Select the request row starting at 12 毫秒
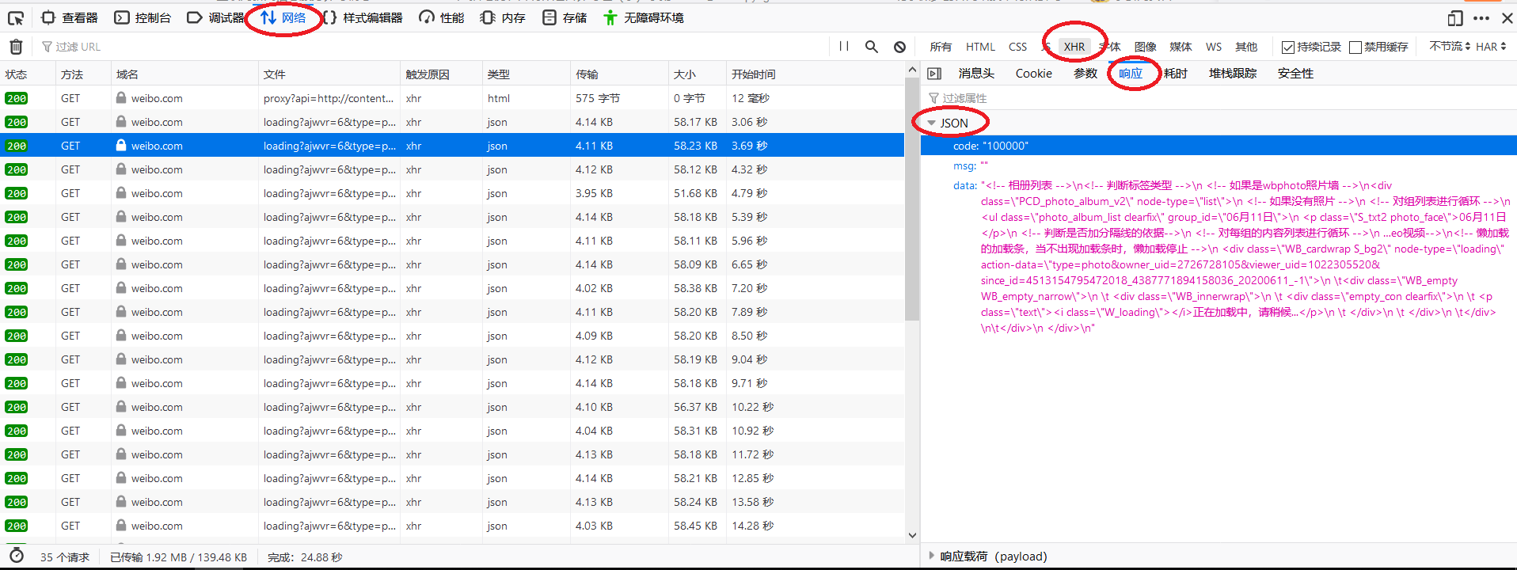The image size is (1517, 570). coord(451,98)
